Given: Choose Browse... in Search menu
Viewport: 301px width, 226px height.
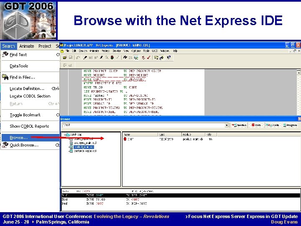Looking at the screenshot, I should (x=31, y=138).
